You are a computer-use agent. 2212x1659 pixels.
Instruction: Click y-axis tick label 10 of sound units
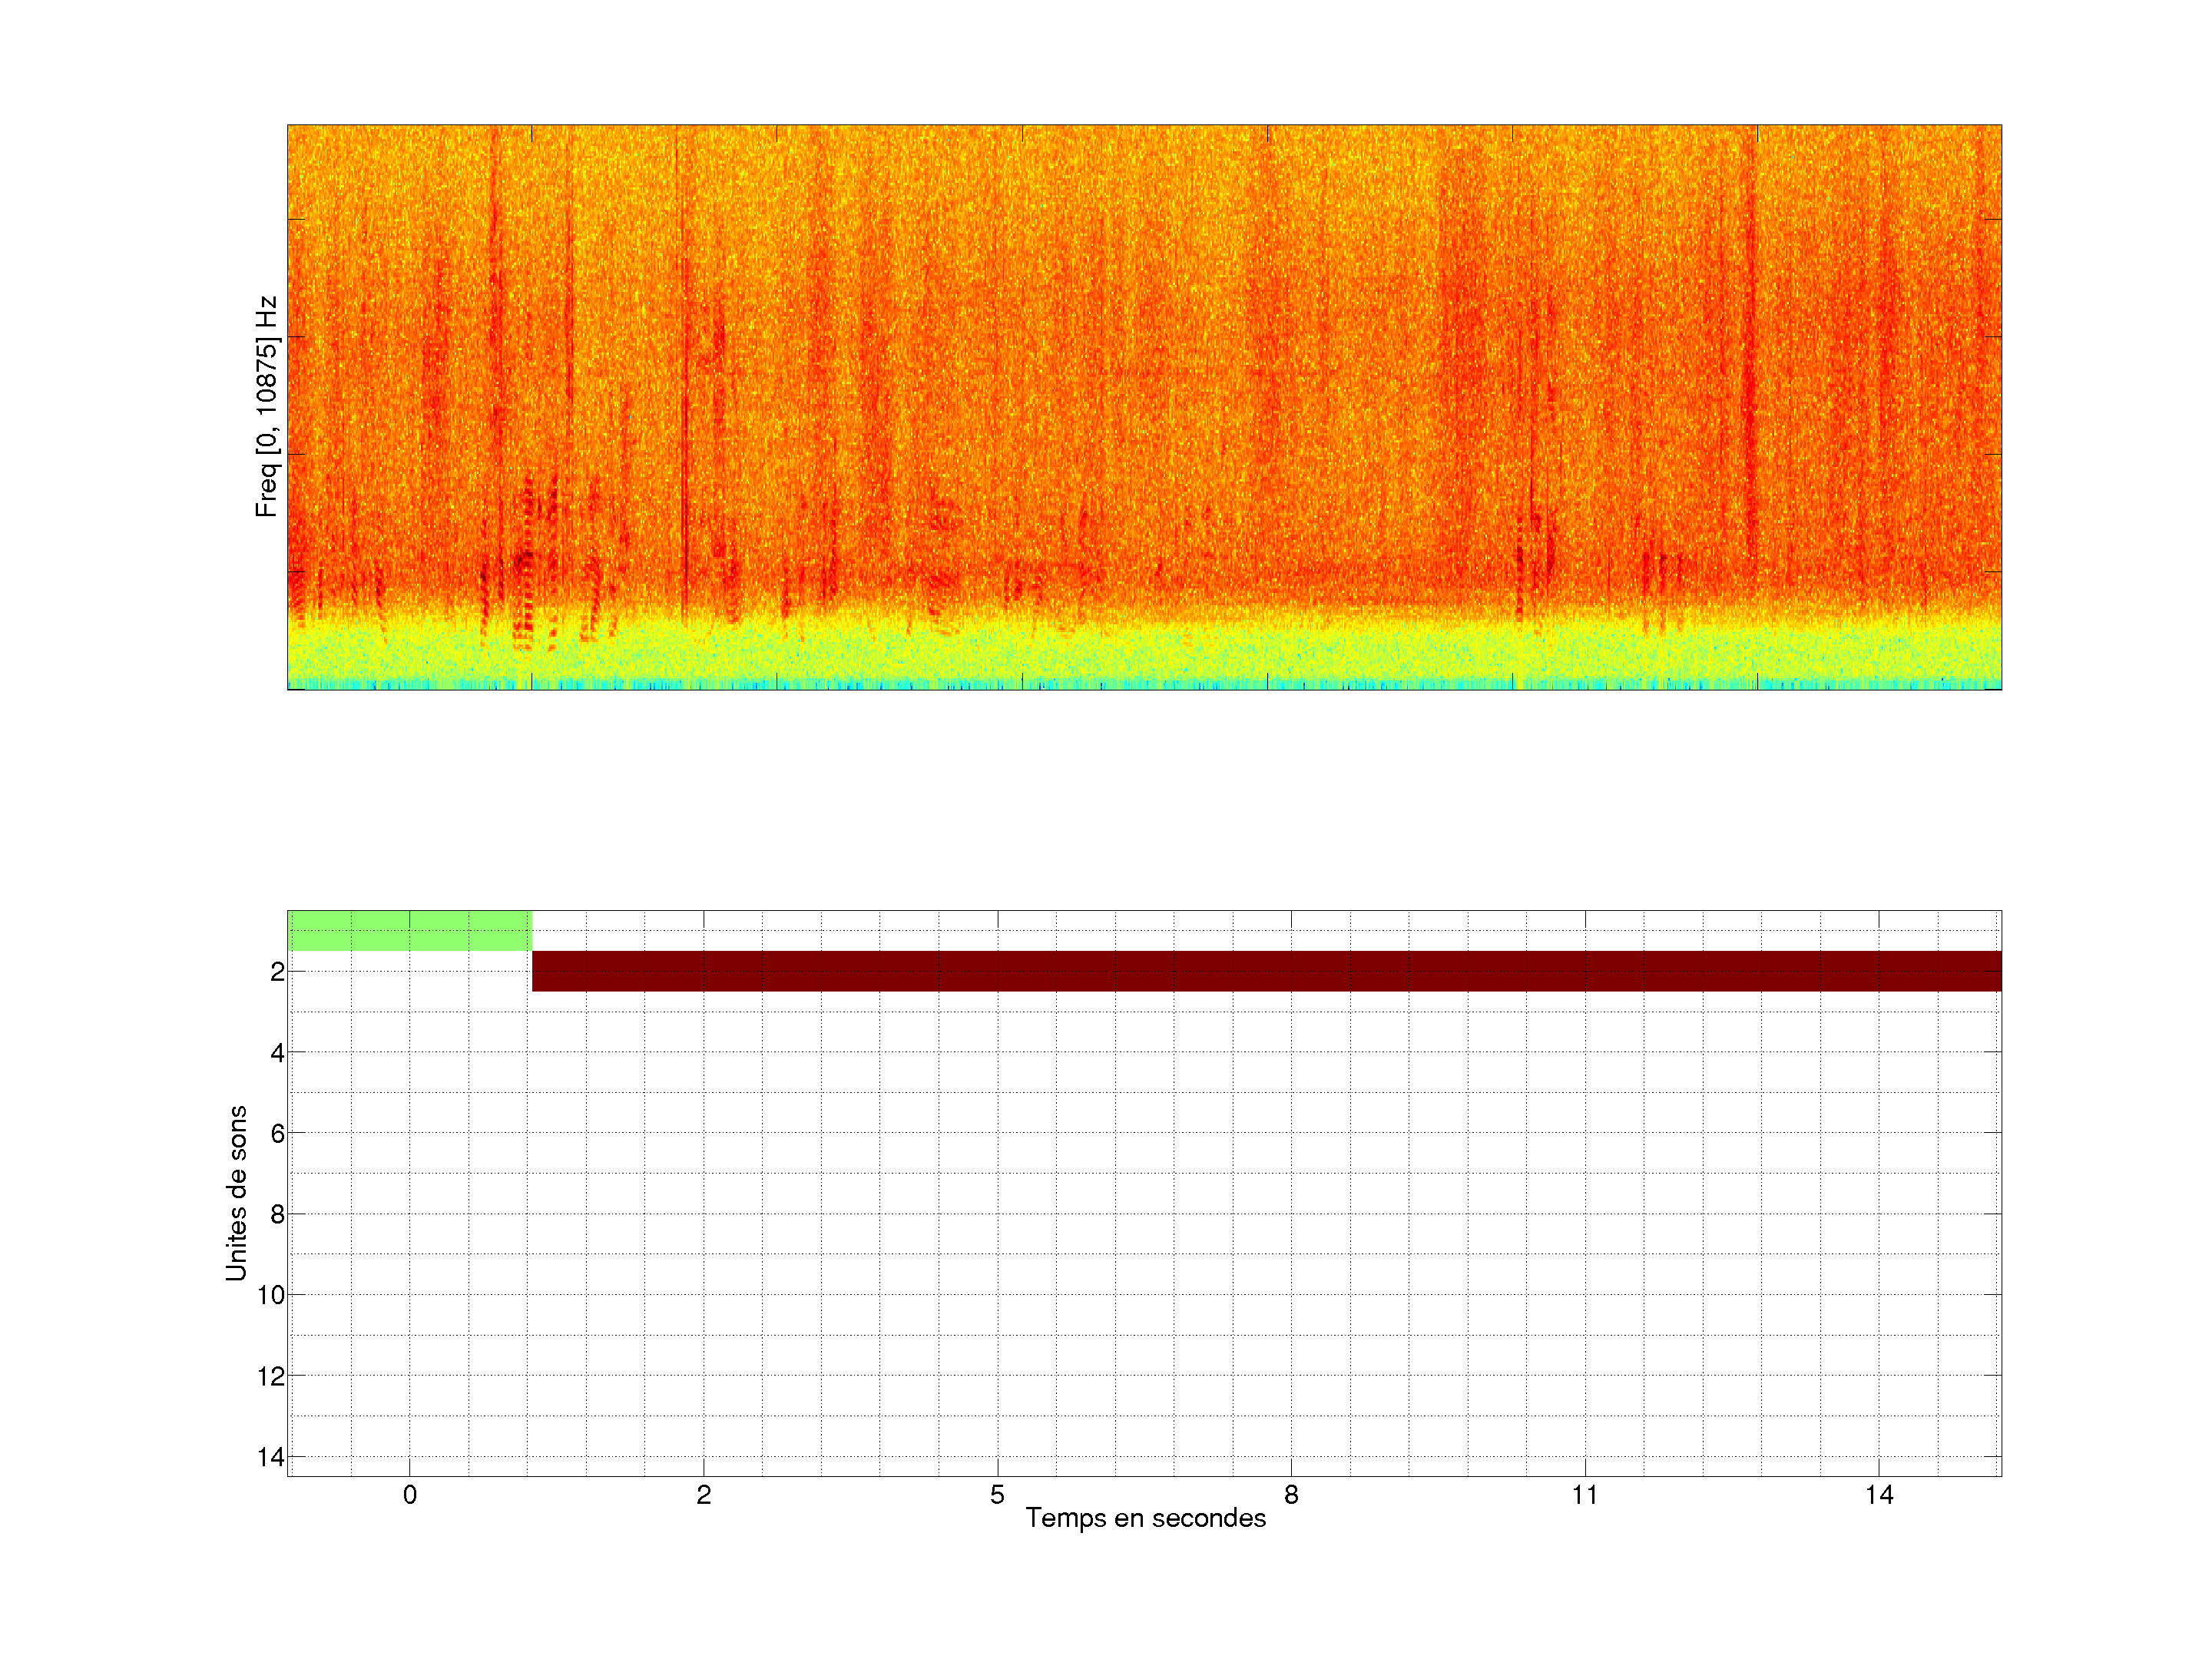point(271,1296)
